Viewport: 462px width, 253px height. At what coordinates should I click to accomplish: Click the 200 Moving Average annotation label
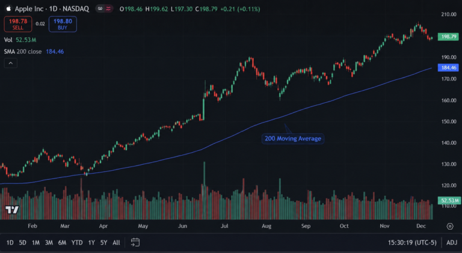(x=293, y=139)
